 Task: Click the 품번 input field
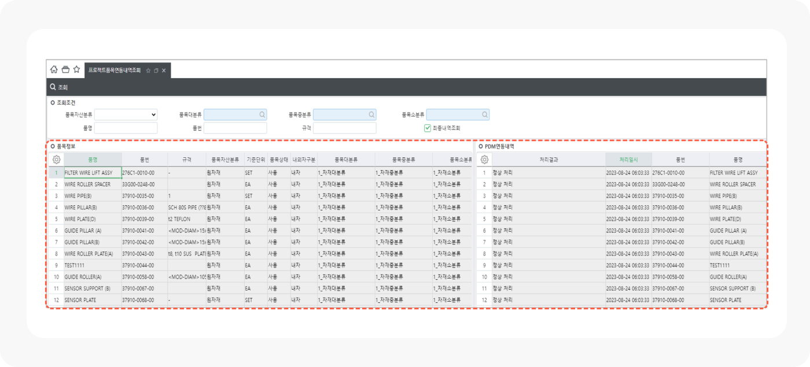coord(235,128)
